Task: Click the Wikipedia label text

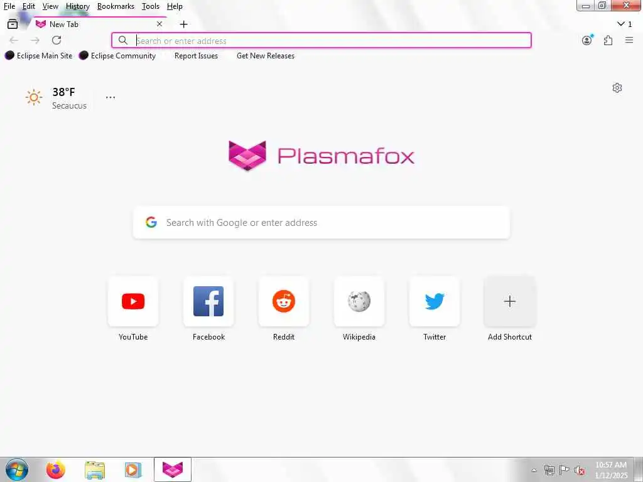Action: coord(359,337)
